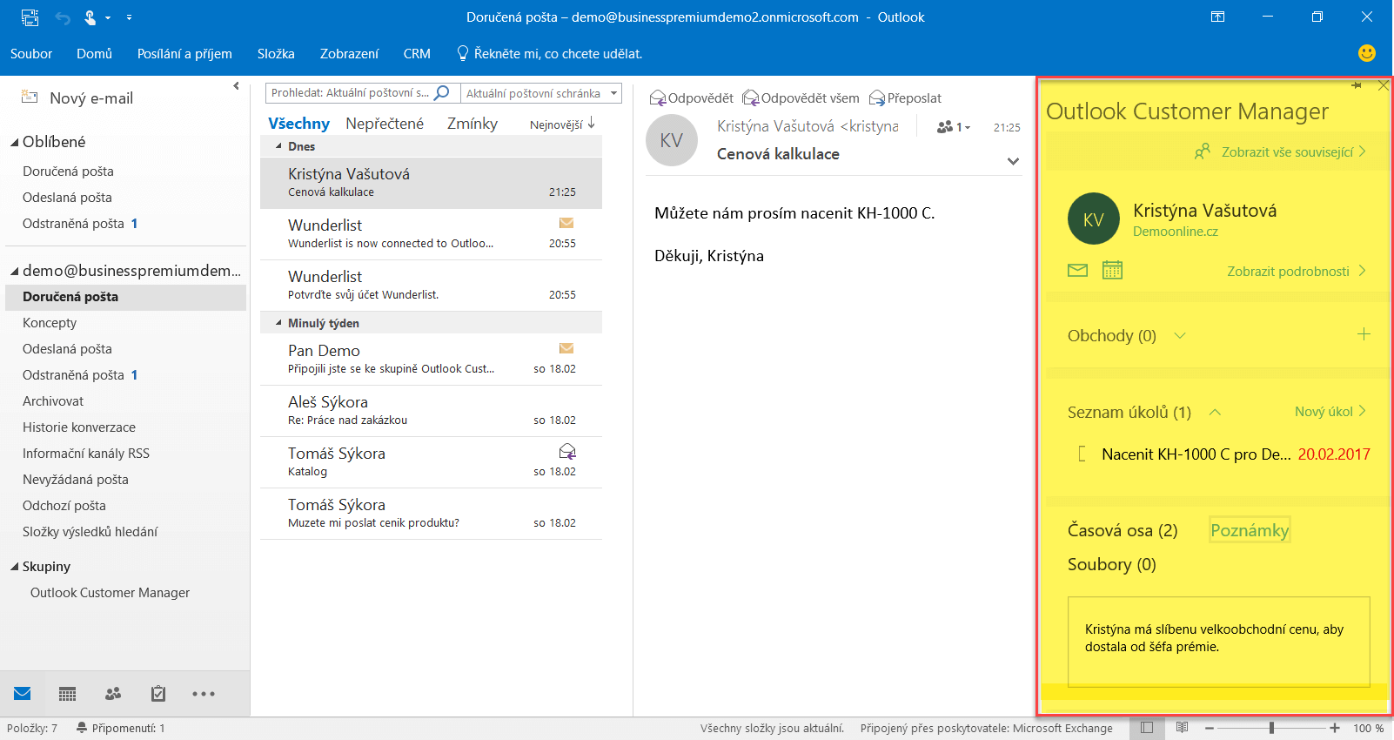Expand the Obchody (0) section
Image resolution: width=1394 pixels, height=740 pixels.
tap(1180, 336)
